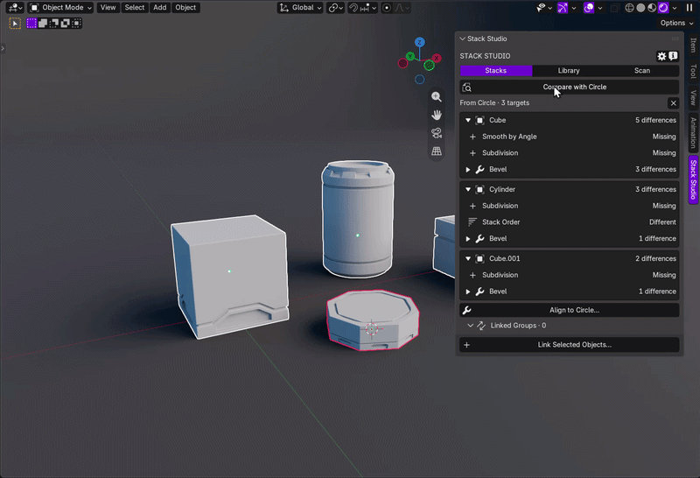This screenshot has height=478, width=700.
Task: Click Link Selected Objects button
Action: coord(570,345)
